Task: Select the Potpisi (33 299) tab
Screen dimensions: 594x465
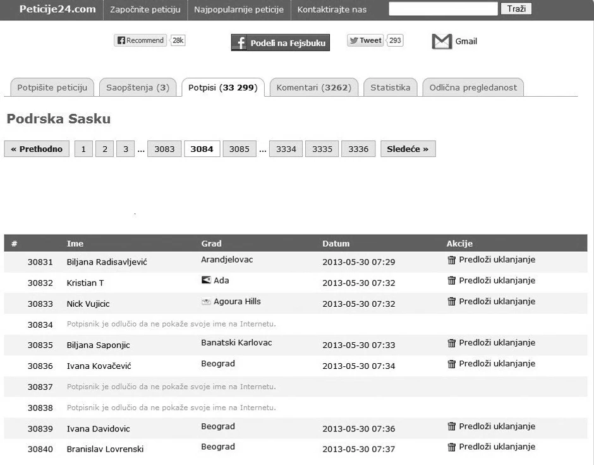Action: (223, 87)
